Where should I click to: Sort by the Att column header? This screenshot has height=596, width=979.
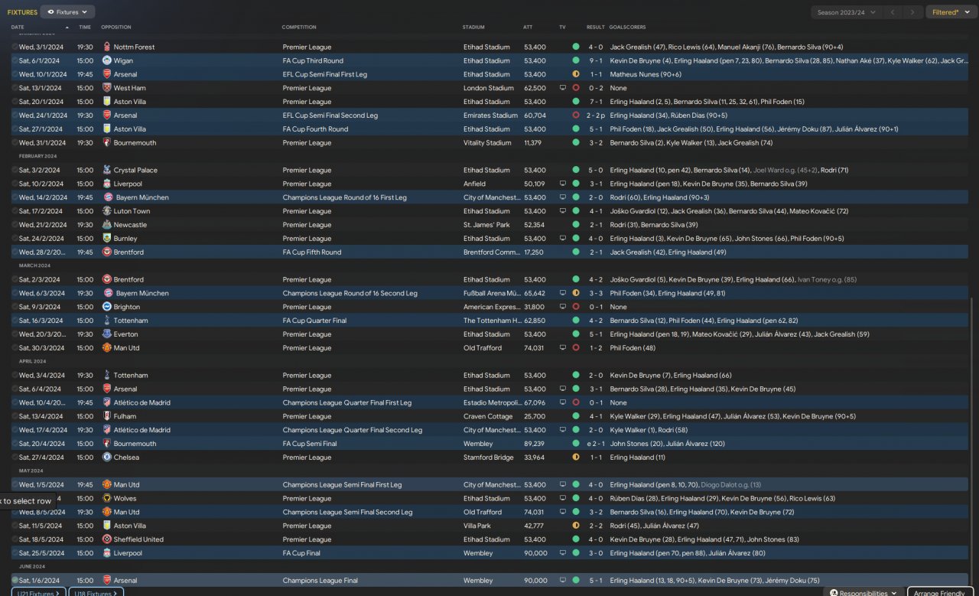[x=528, y=28]
